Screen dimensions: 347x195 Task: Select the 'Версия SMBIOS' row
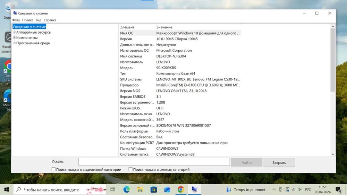click(x=180, y=97)
